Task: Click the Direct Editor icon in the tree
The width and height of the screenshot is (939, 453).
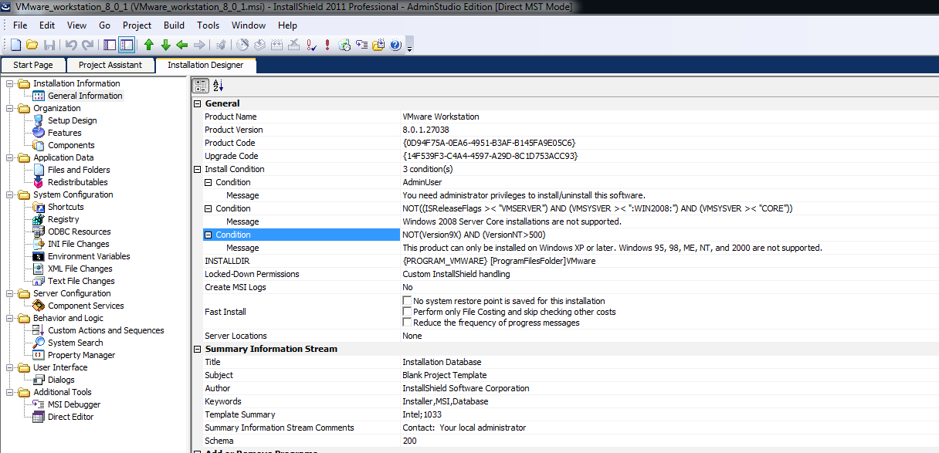Action: [x=39, y=417]
